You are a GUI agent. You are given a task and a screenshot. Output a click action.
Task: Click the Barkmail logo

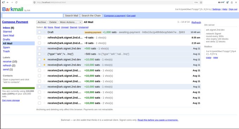pyautogui.click(x=13, y=9)
